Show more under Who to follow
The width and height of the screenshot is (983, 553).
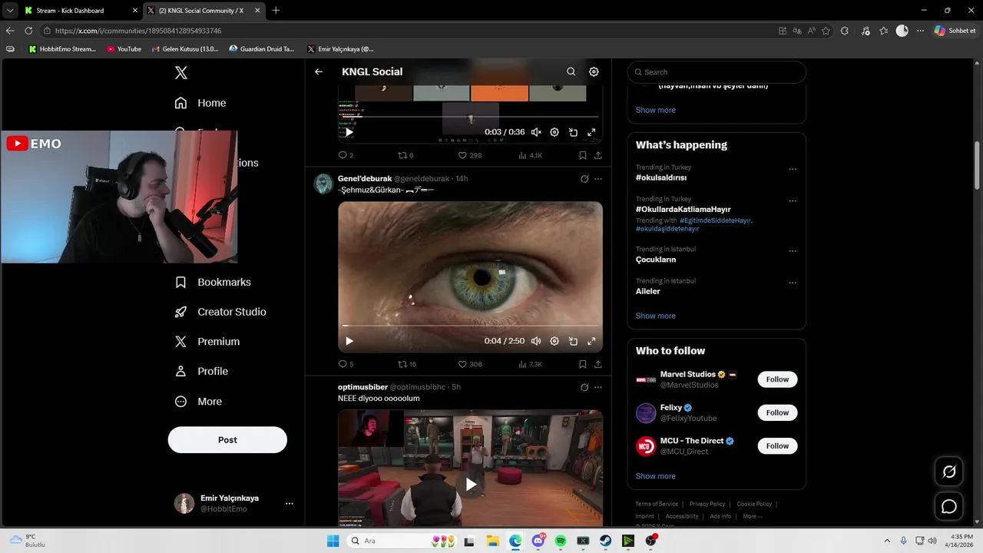pos(656,476)
